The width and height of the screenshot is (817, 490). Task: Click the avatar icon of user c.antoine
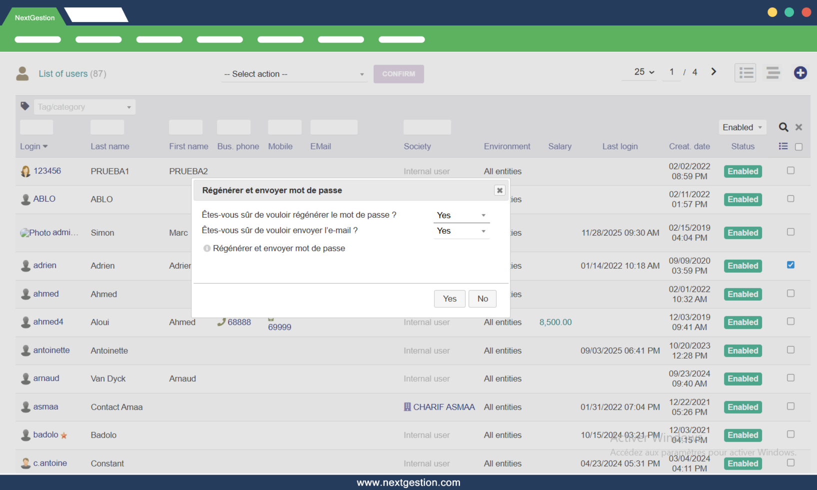25,464
